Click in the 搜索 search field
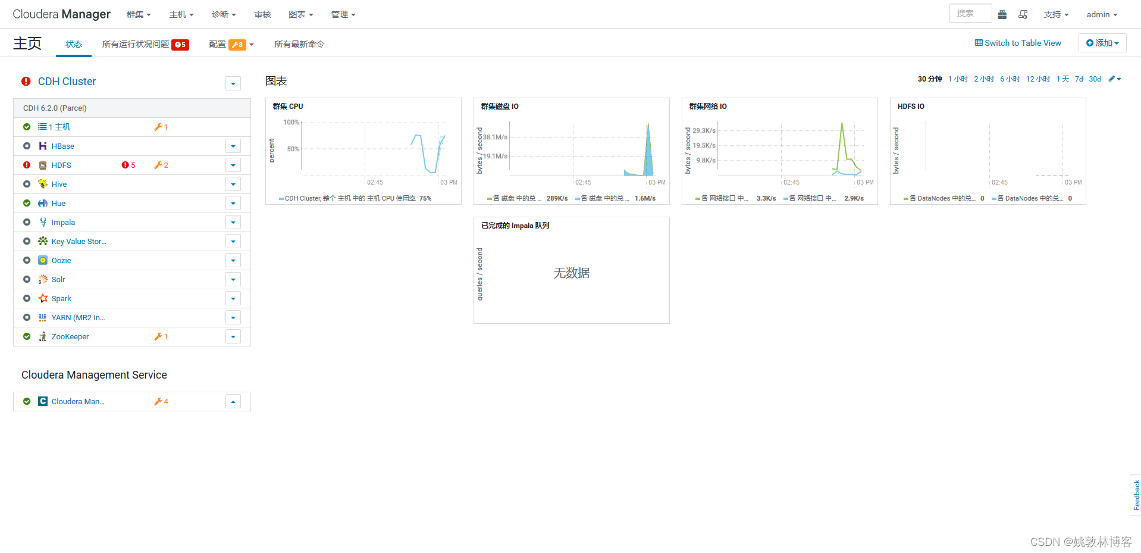Screen dimensions: 1141x553 pyautogui.click(x=970, y=13)
